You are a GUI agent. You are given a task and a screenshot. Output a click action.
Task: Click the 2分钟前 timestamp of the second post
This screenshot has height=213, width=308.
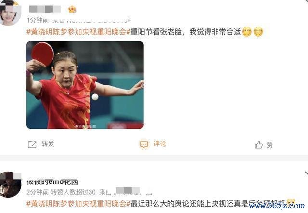pyautogui.click(x=38, y=192)
